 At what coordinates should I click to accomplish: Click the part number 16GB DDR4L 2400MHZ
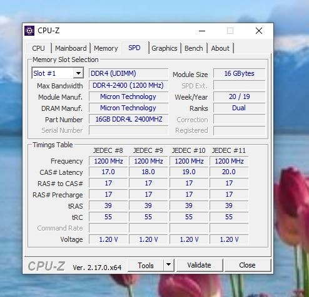point(128,119)
